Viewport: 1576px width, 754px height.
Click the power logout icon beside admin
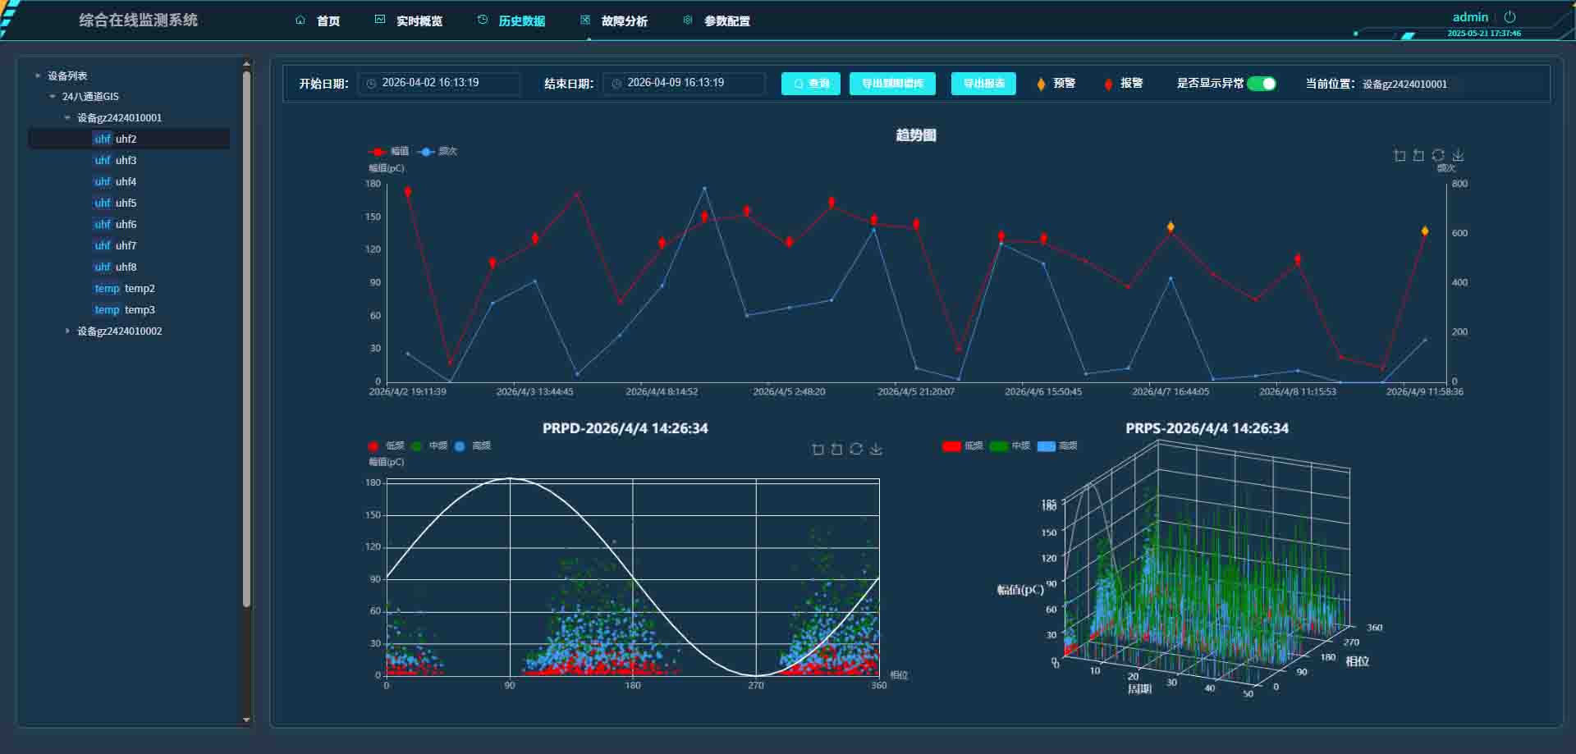(x=1510, y=17)
